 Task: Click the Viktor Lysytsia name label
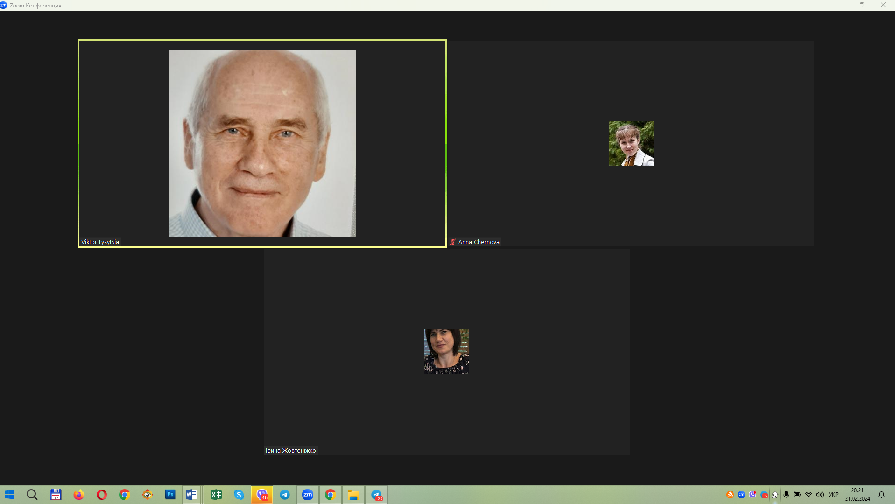point(100,242)
